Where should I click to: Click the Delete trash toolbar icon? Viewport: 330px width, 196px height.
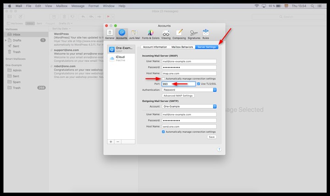[x=65, y=16]
